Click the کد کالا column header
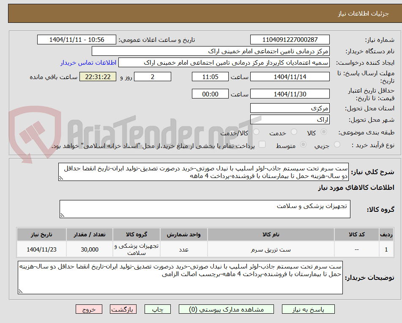The height and width of the screenshot is (323, 402). (357, 235)
